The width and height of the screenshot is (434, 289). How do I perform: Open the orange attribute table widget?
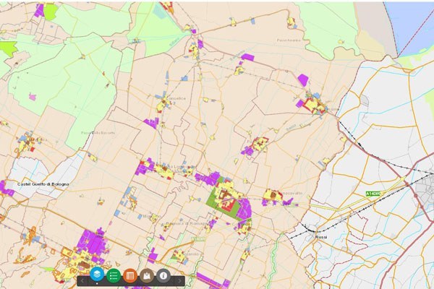[130, 275]
